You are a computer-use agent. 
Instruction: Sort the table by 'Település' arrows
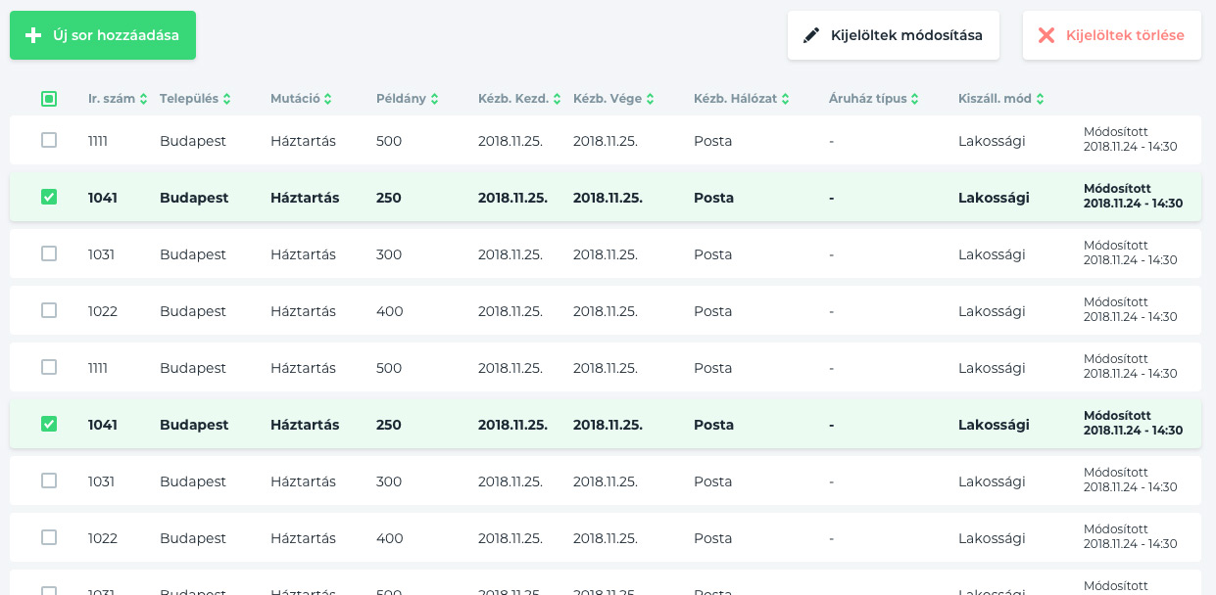point(226,99)
